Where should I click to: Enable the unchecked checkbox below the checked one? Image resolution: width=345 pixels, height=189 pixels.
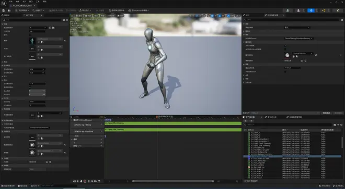coord(285,49)
